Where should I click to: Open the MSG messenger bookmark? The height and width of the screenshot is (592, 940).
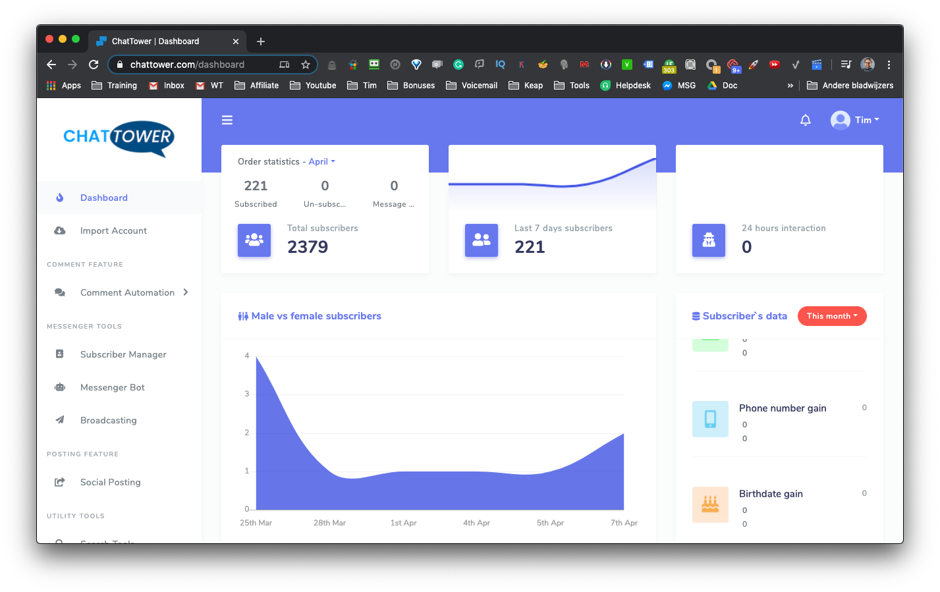coord(679,86)
